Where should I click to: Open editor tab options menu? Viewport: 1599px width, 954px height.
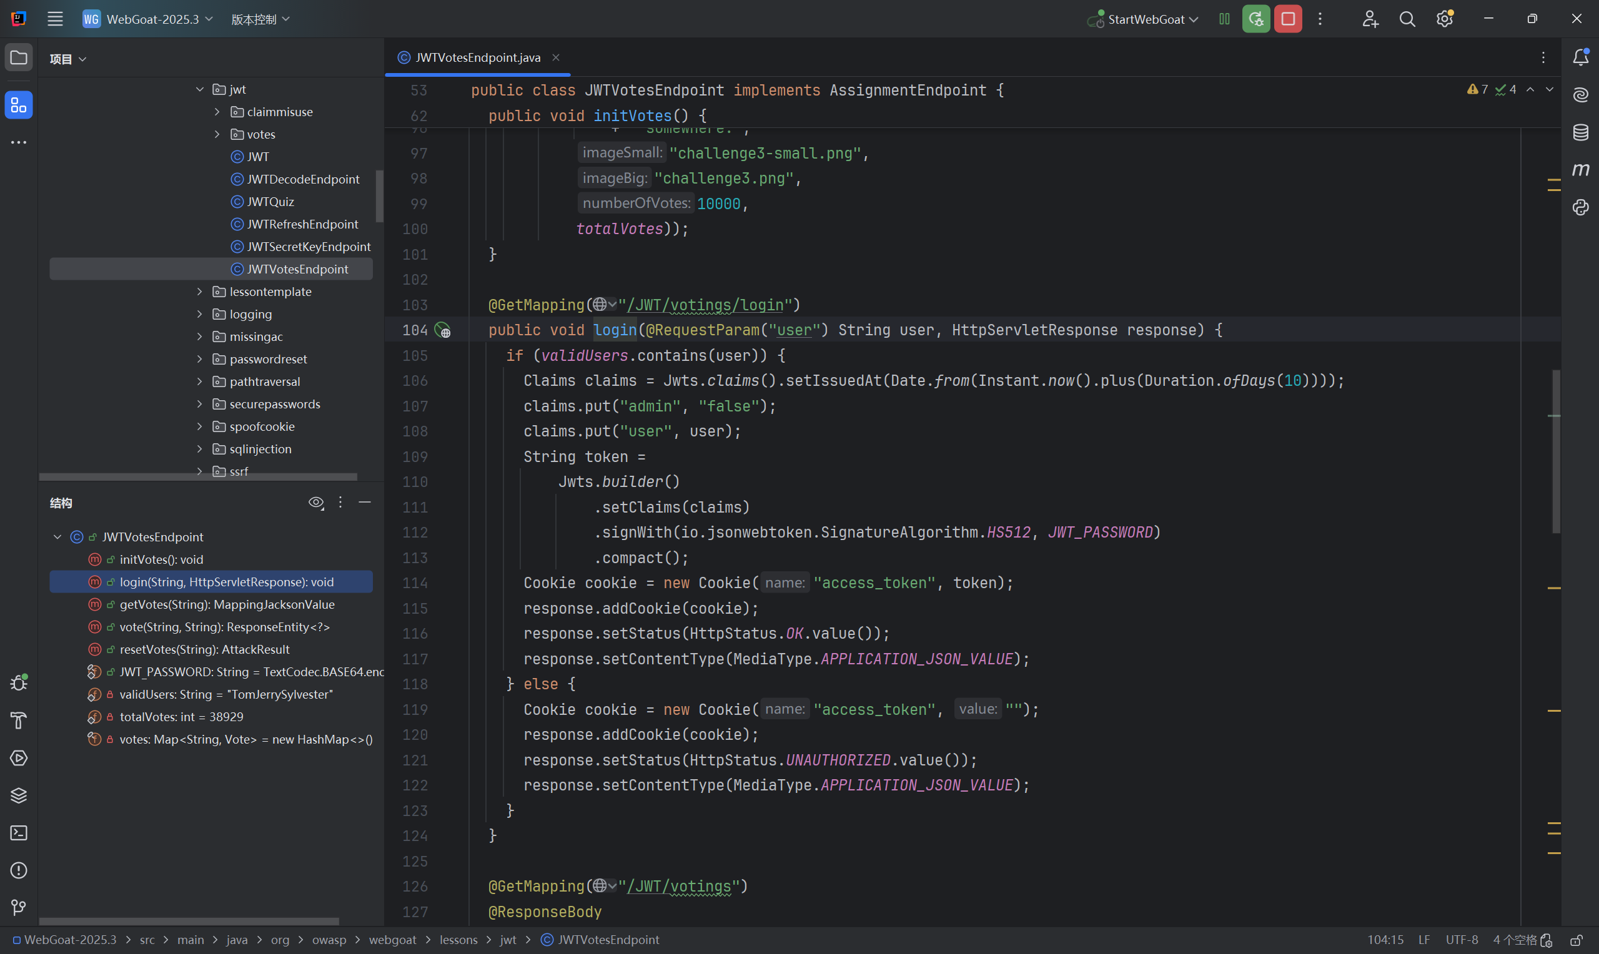[x=1543, y=57]
